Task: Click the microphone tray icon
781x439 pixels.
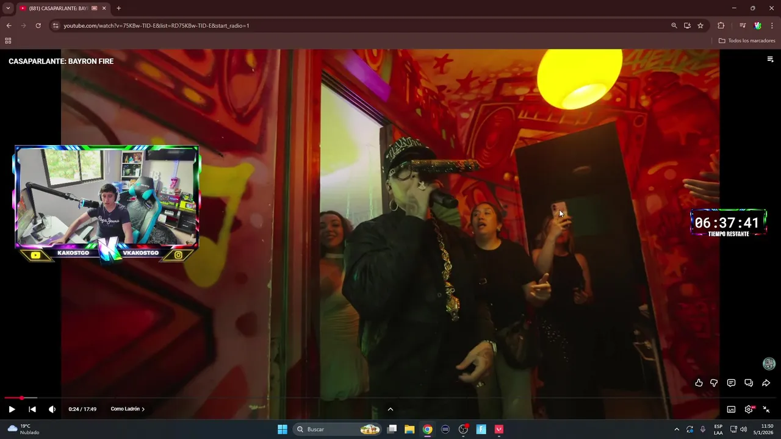Action: 703,429
